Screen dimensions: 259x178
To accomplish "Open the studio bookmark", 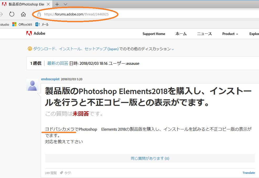I will (x=5, y=25).
